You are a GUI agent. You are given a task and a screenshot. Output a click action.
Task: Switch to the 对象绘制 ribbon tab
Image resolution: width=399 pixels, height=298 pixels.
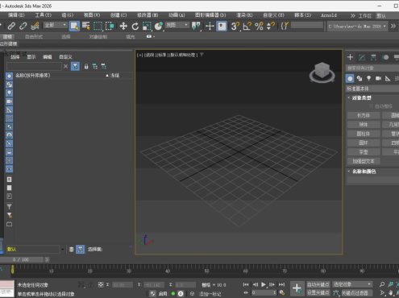click(x=98, y=36)
